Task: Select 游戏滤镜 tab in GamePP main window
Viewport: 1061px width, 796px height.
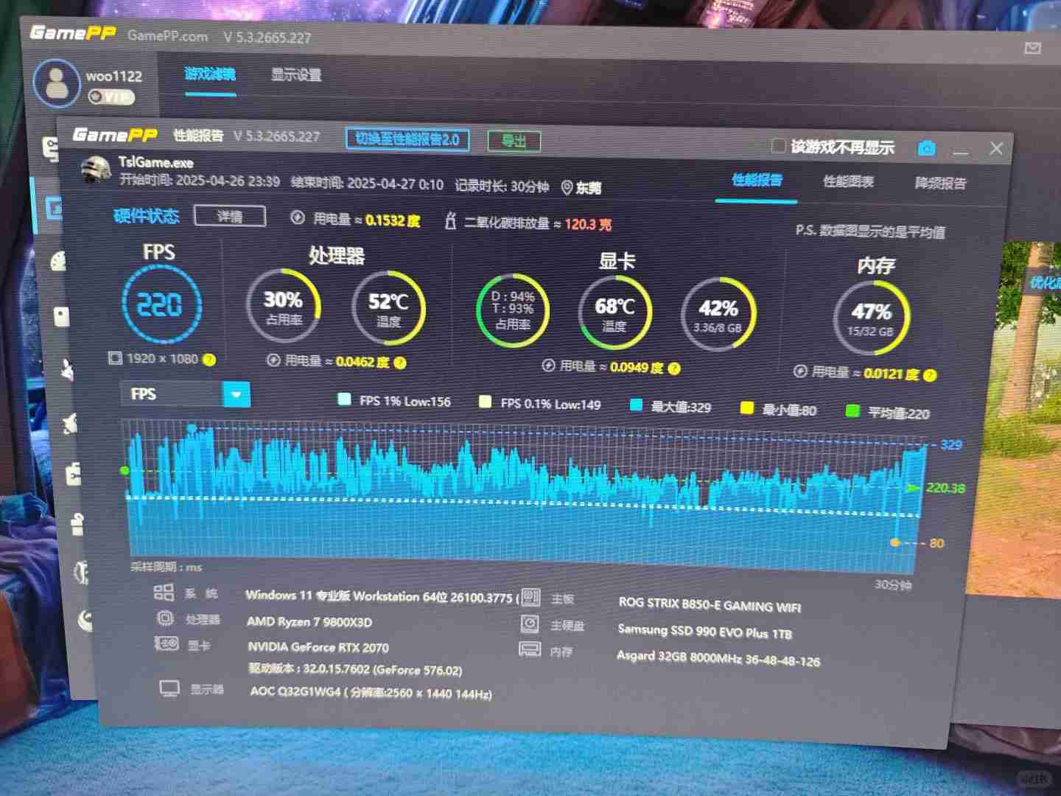Action: tap(210, 74)
